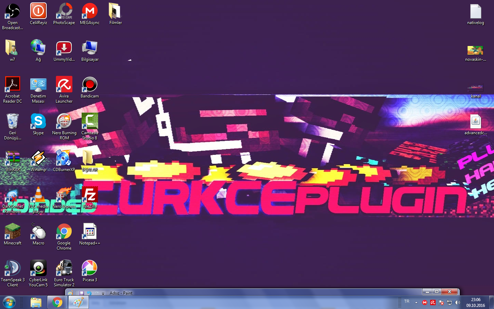Open Denetim Masası control panel icon
This screenshot has height=309, width=494.
(x=38, y=90)
